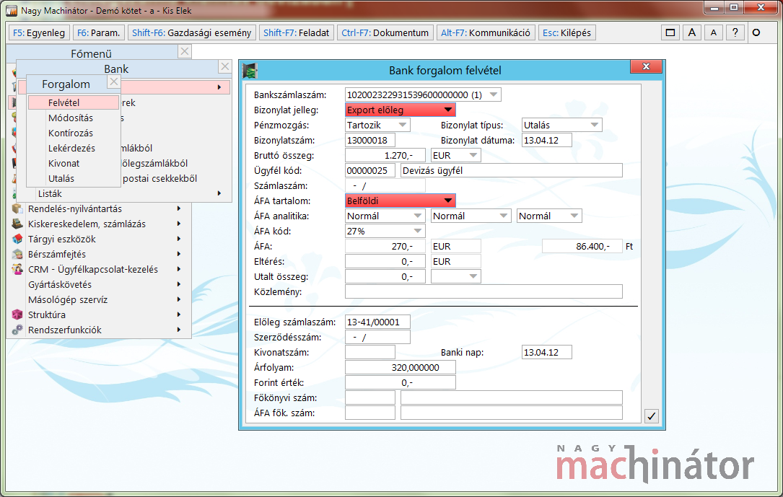This screenshot has height=497, width=783.
Task: Select Felvétel in Forgalom menu
Action: click(74, 102)
